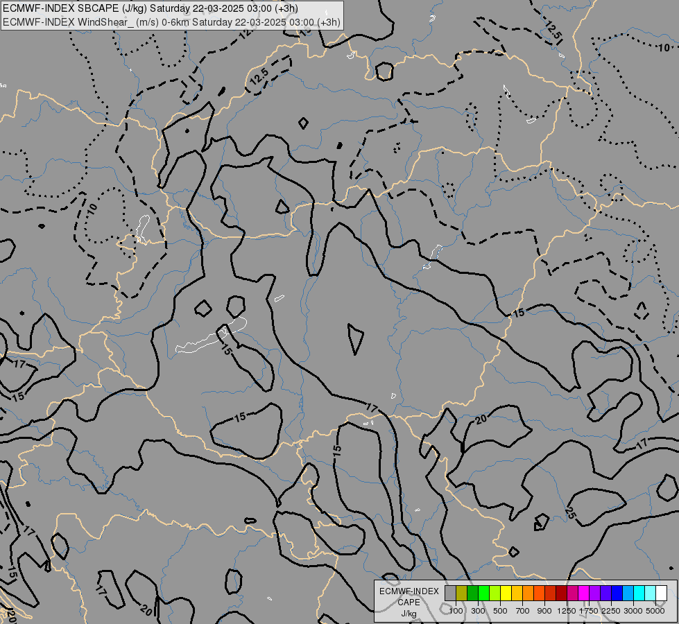
Task: Choose the dark maroon red legend swatch
Action: click(x=561, y=593)
